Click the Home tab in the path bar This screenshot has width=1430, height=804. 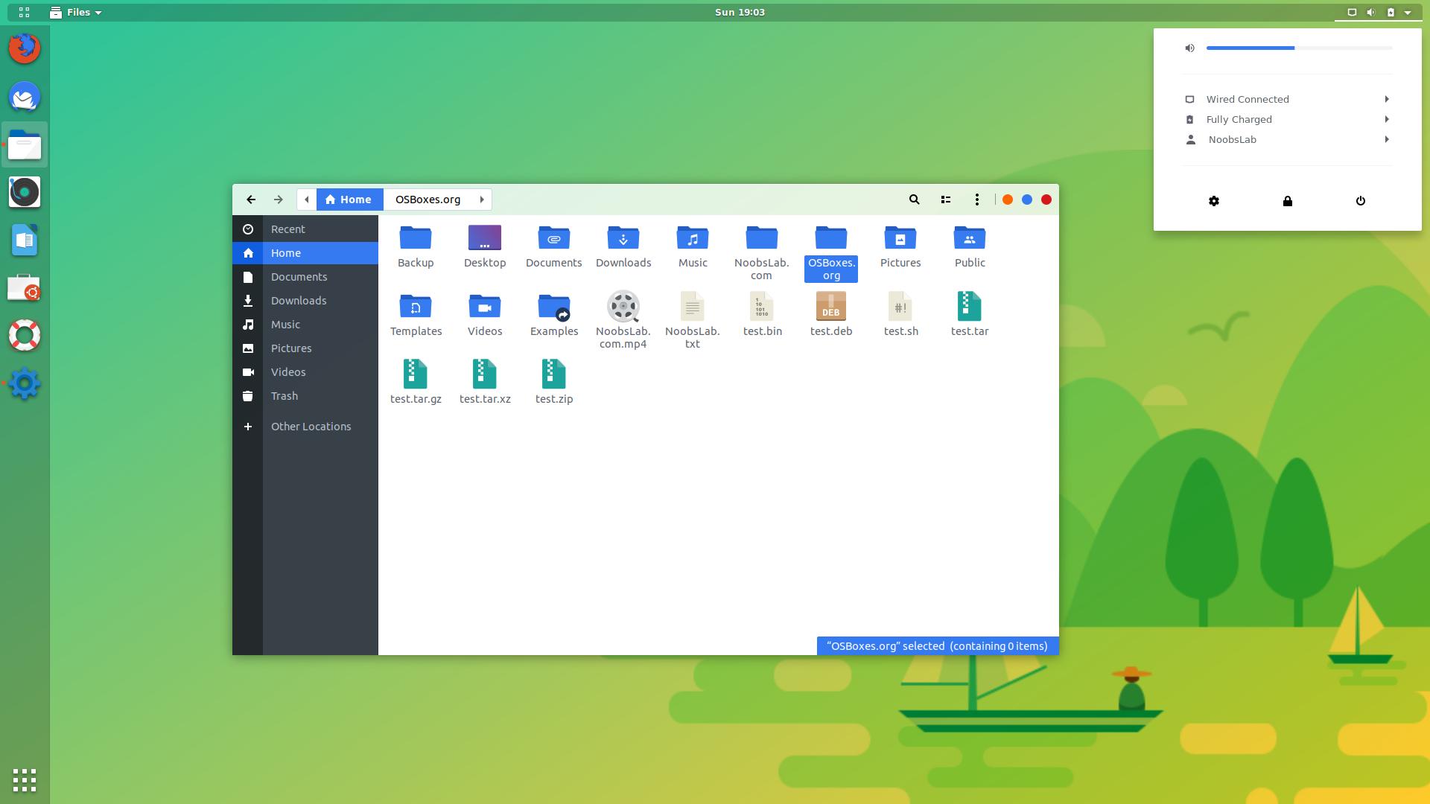click(349, 199)
